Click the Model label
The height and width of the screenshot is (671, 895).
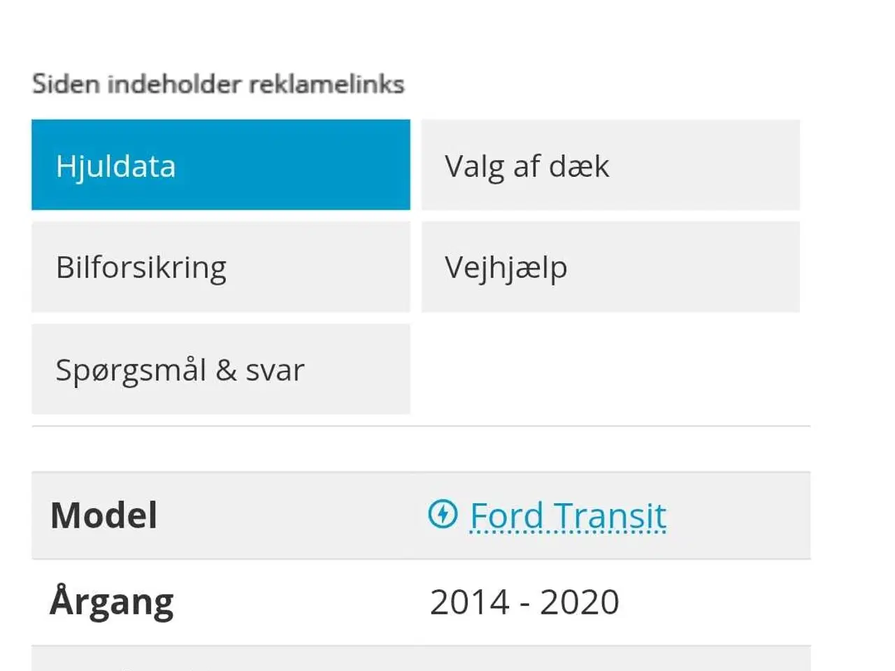click(102, 515)
